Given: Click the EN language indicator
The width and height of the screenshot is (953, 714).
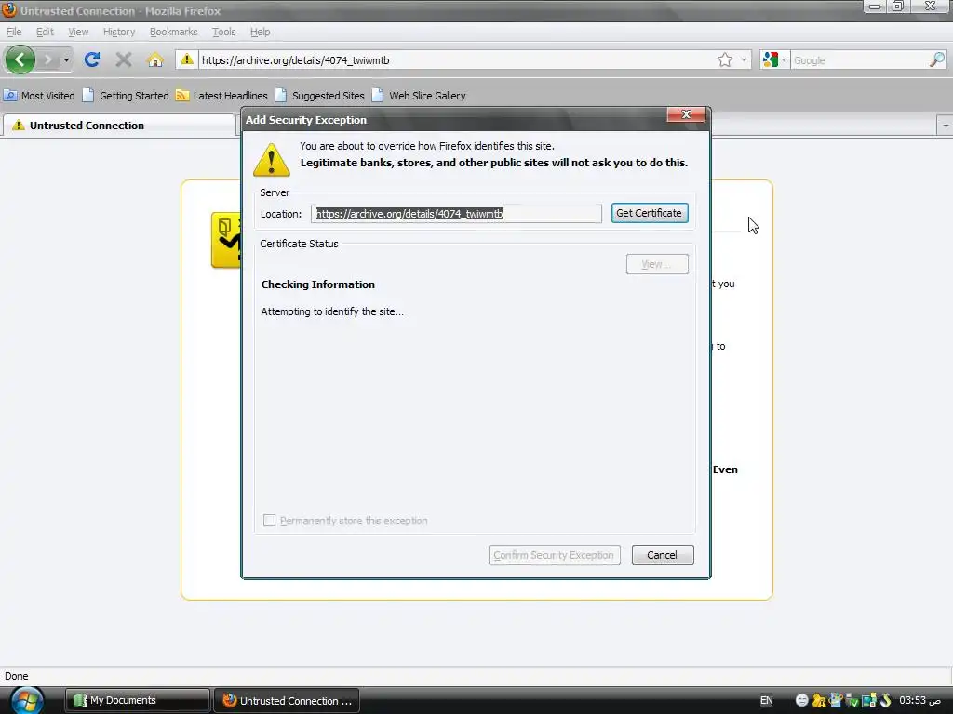Looking at the screenshot, I should (767, 700).
